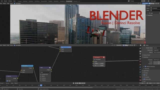Toggle the Motion Blur checkbox

click(x=144, y=79)
